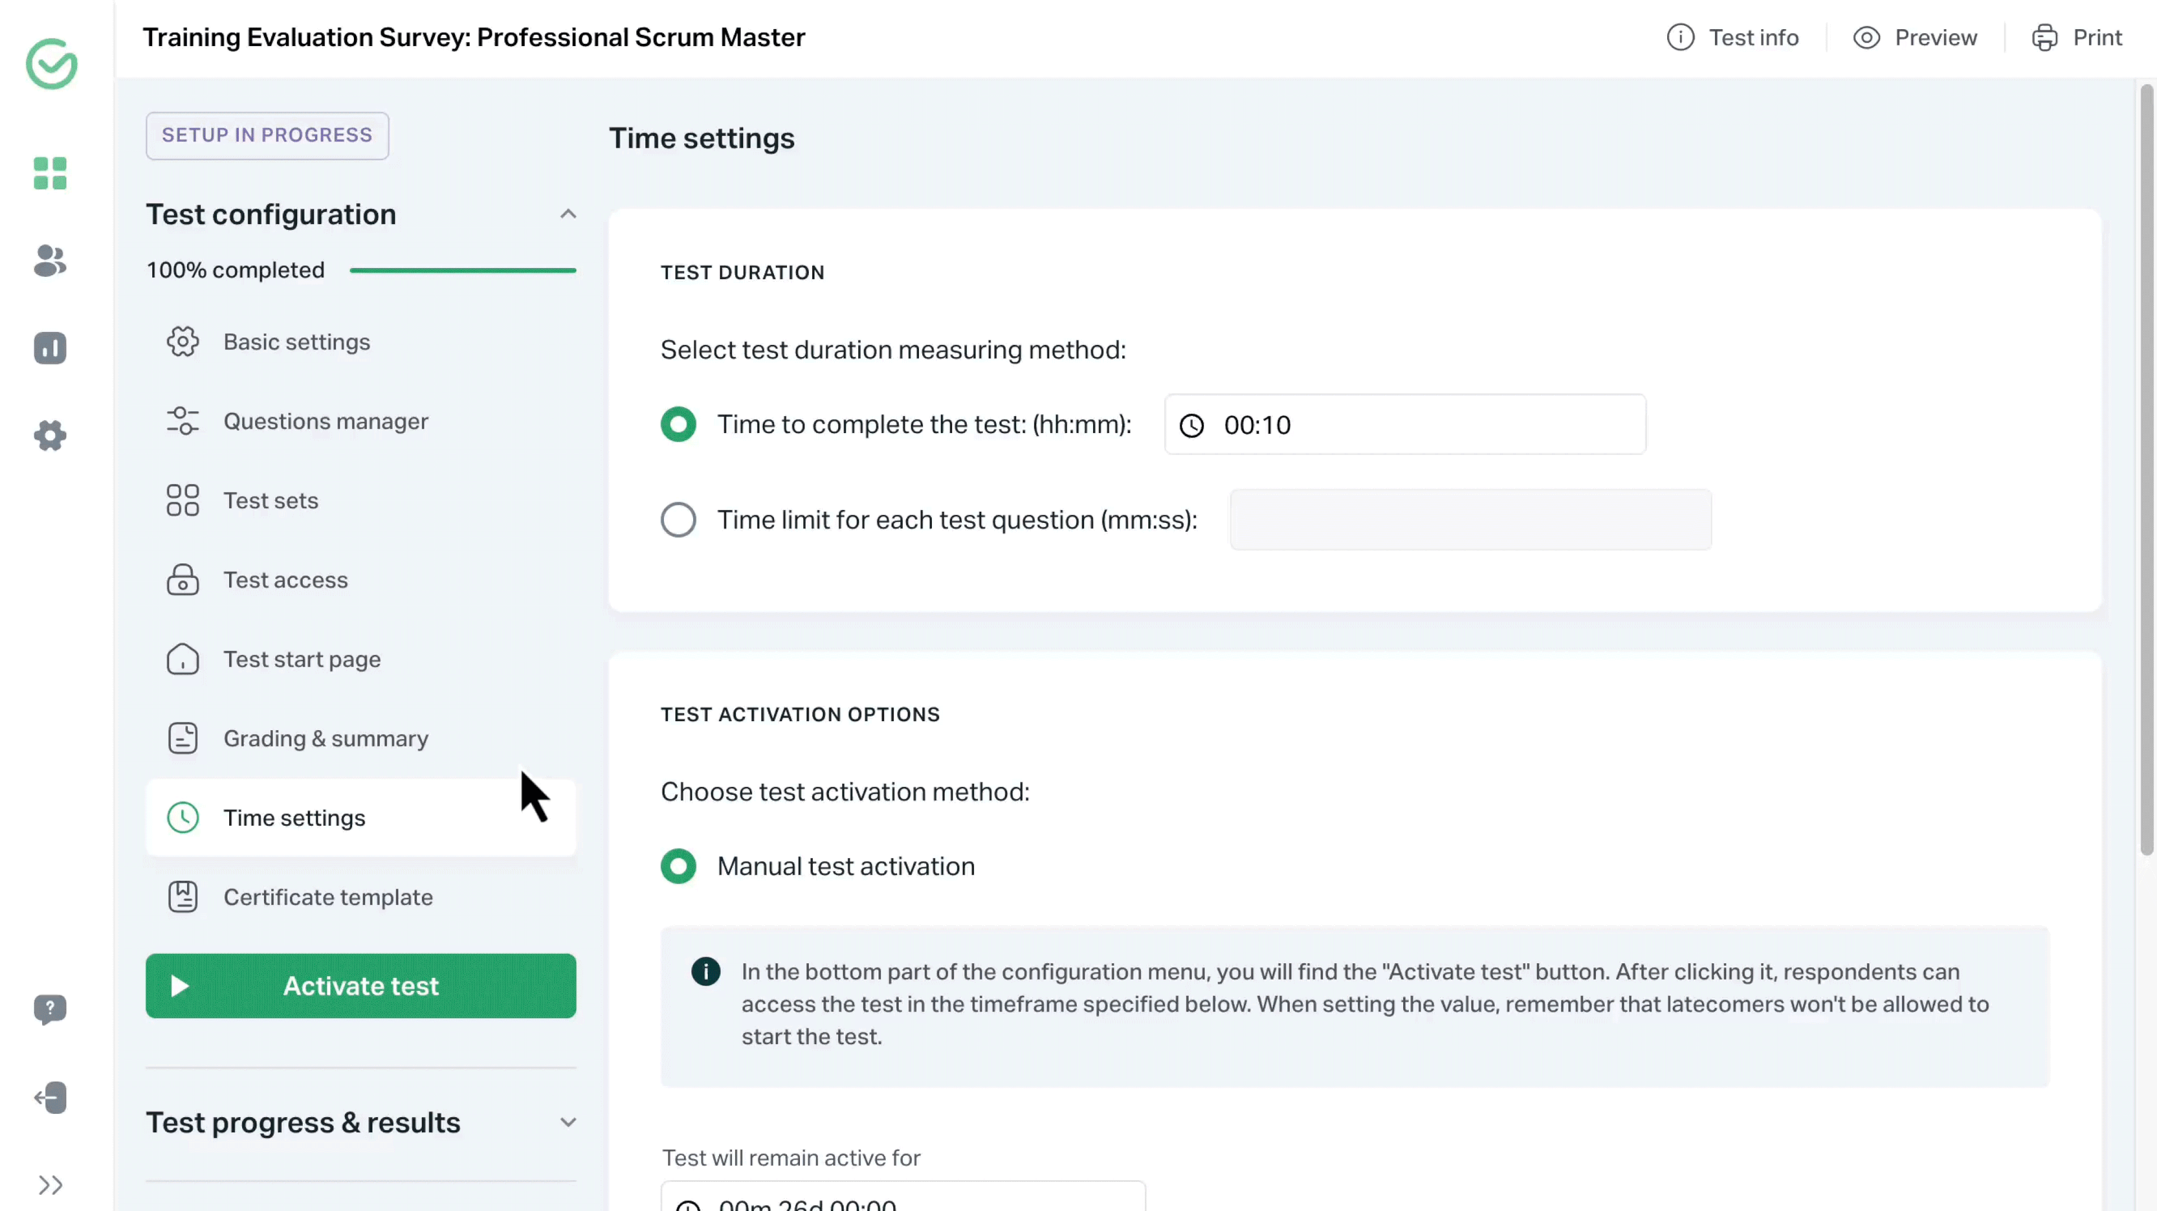Open the results chart sidebar icon
Viewport: 2157px width, 1211px height.
click(x=49, y=348)
